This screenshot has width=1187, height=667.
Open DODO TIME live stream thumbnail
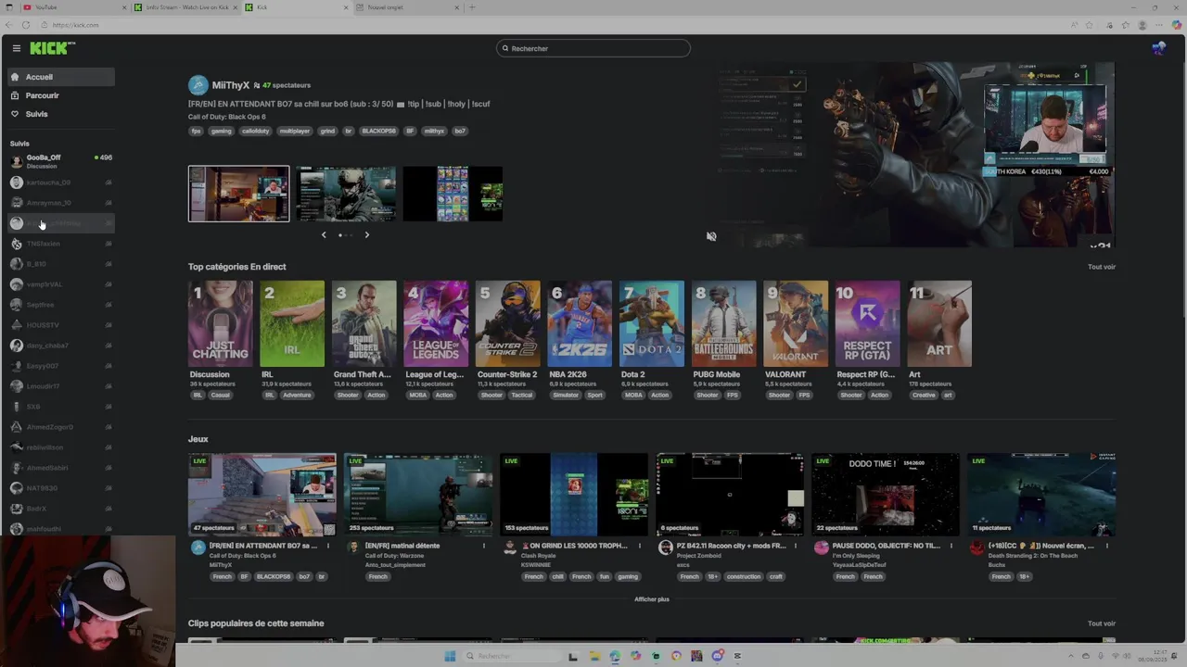(886, 495)
